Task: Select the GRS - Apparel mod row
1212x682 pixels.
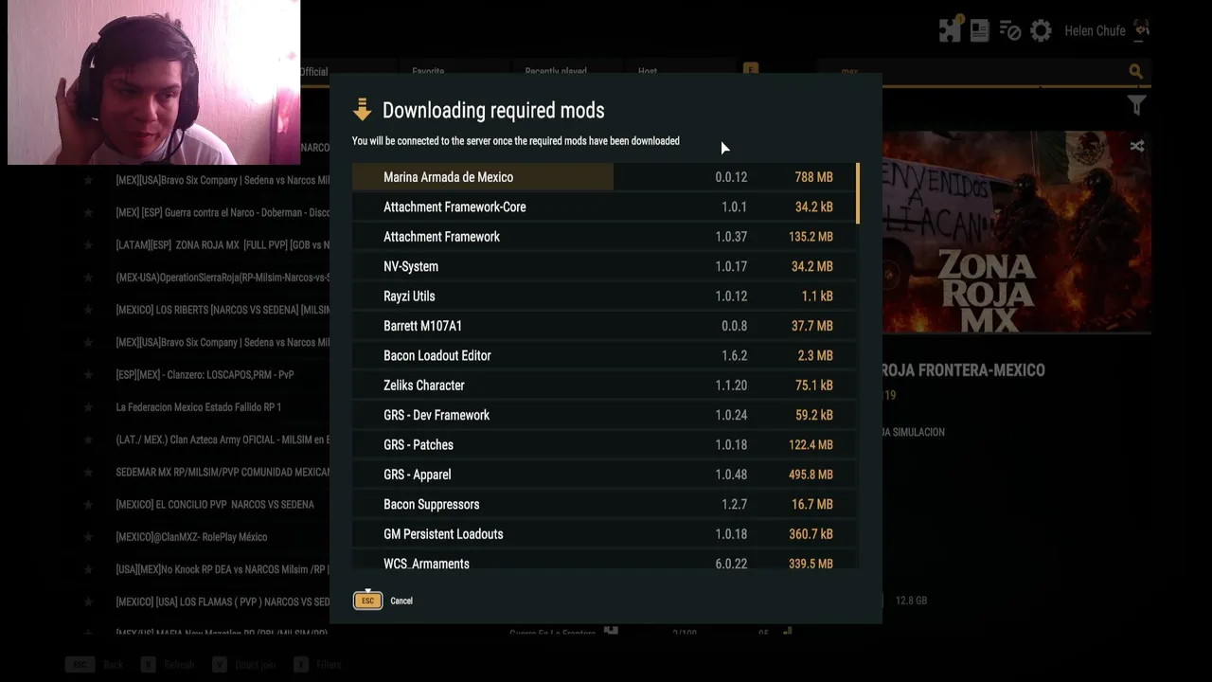Action: pyautogui.click(x=604, y=475)
